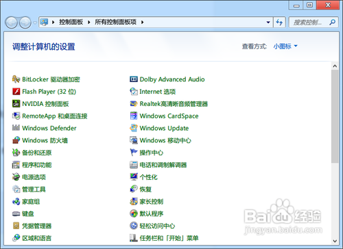The image size is (343, 249).
Task: Click the Control Panel icon in address bar
Action: point(44,22)
